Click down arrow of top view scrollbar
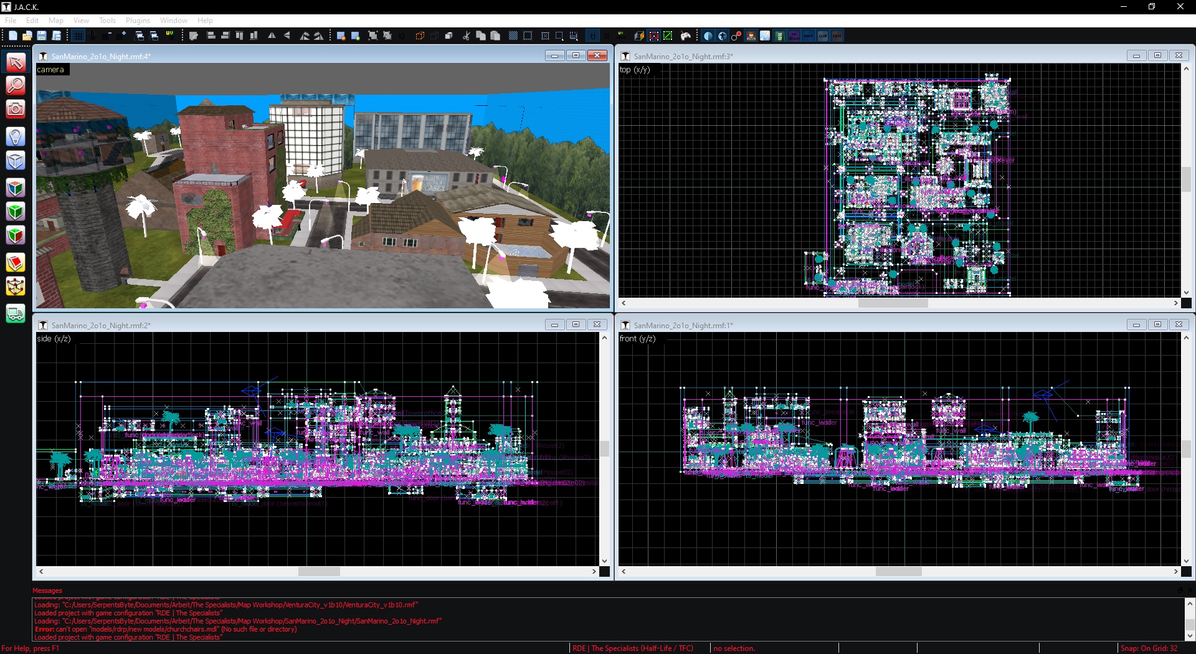 [1186, 292]
